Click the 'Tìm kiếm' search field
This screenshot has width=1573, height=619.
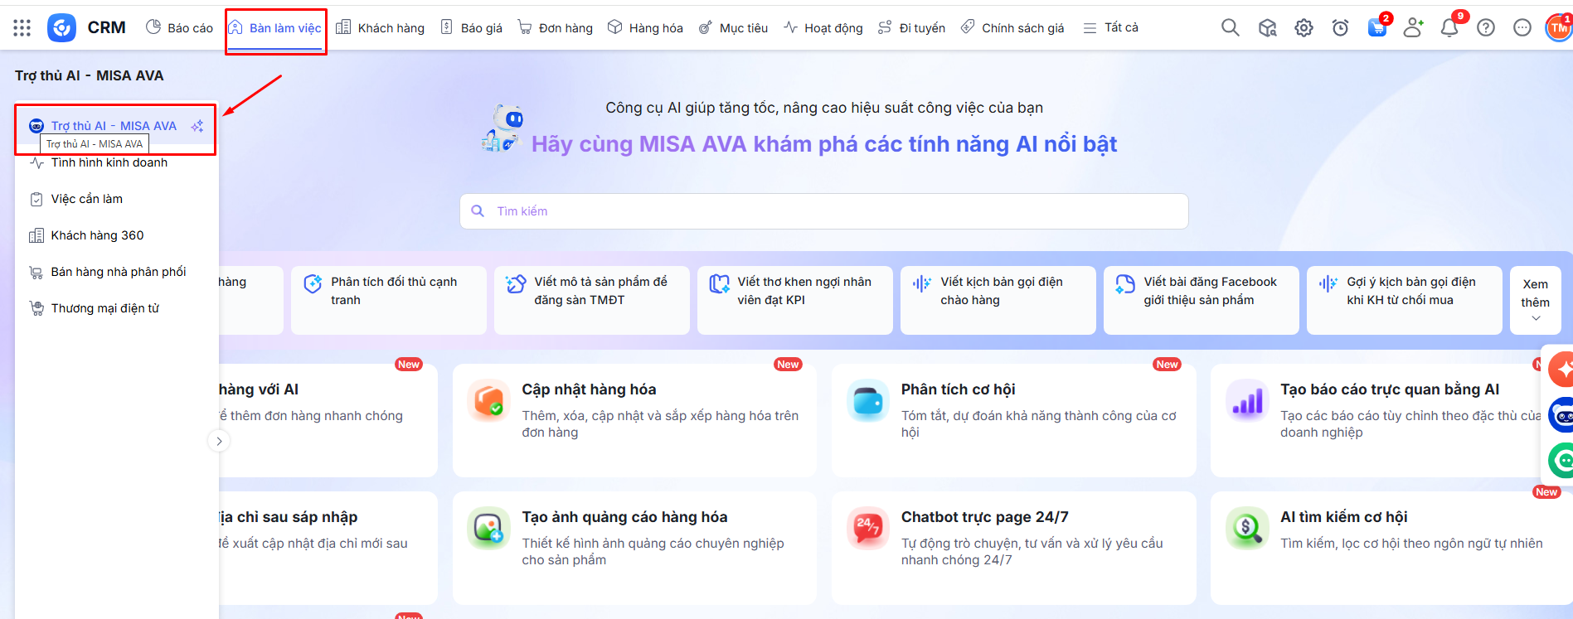click(x=823, y=211)
